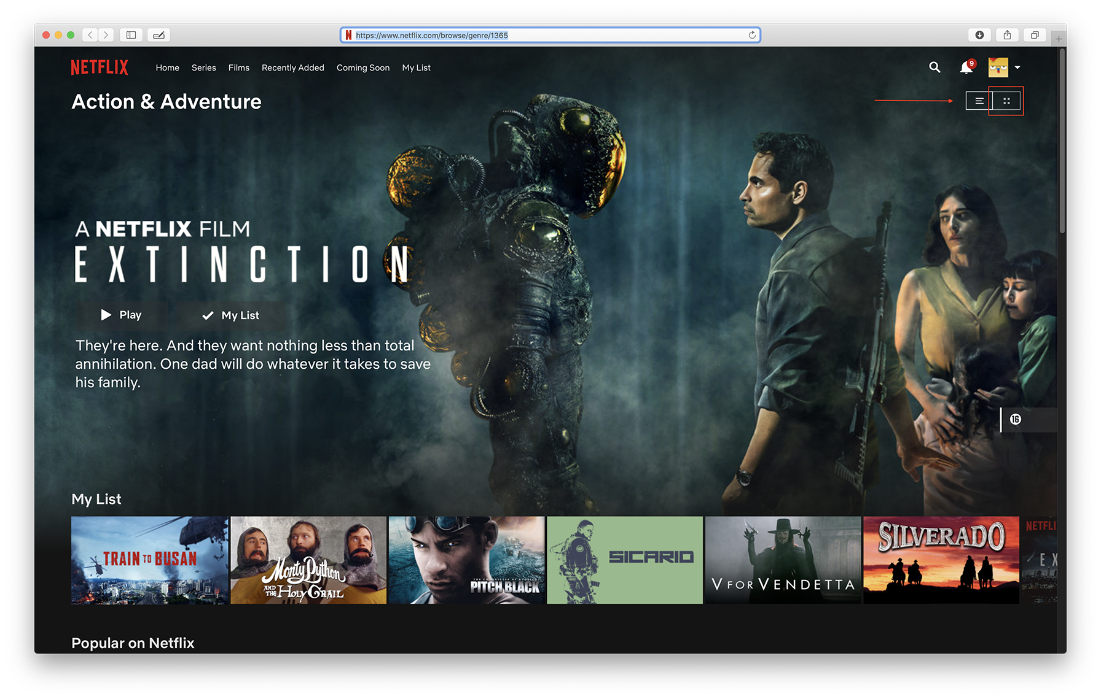Focus the Netflix URL address bar
The height and width of the screenshot is (699, 1101).
[x=550, y=35]
